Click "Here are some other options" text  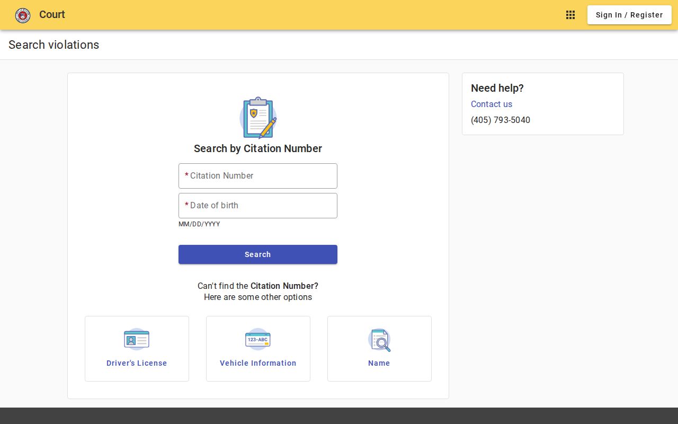point(258,297)
